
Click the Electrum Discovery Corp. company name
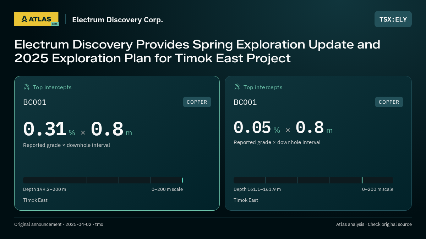pyautogui.click(x=118, y=19)
